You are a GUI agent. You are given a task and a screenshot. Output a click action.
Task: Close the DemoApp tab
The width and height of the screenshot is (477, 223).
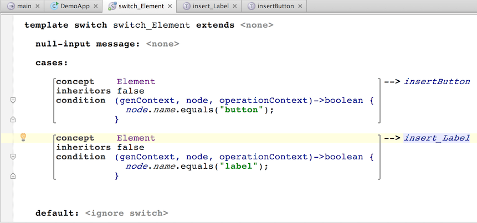96,7
